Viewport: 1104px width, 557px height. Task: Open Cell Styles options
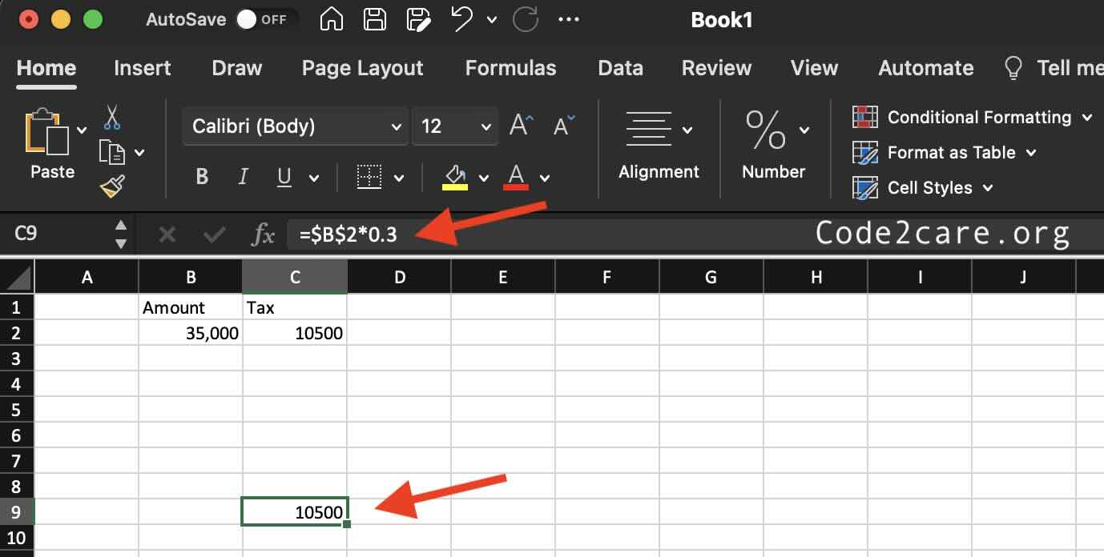pyautogui.click(x=931, y=187)
